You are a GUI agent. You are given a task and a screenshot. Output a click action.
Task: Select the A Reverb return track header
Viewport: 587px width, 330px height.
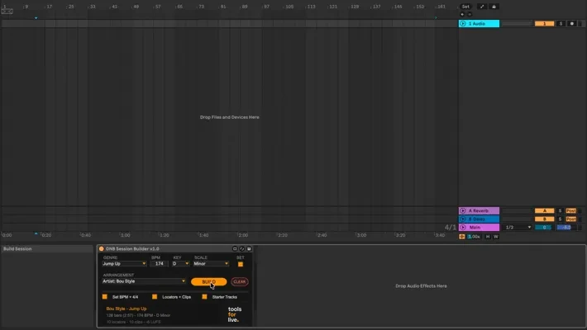479,210
